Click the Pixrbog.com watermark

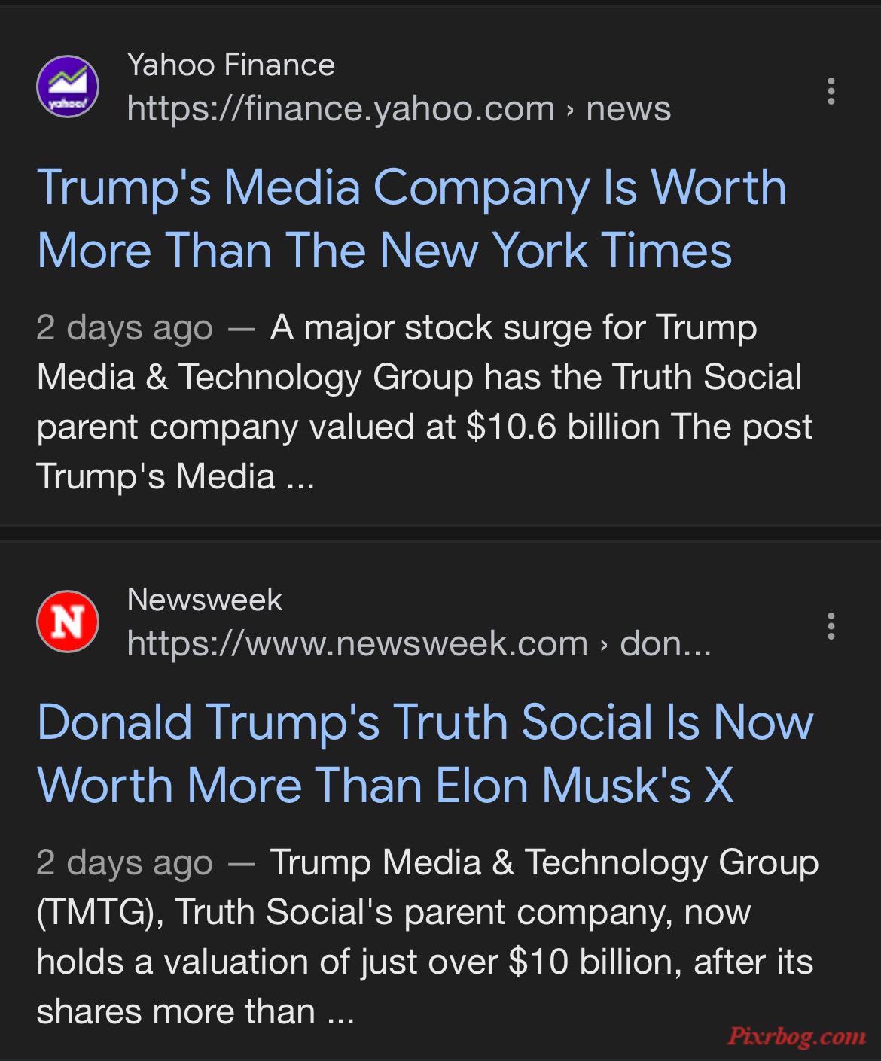797,1037
